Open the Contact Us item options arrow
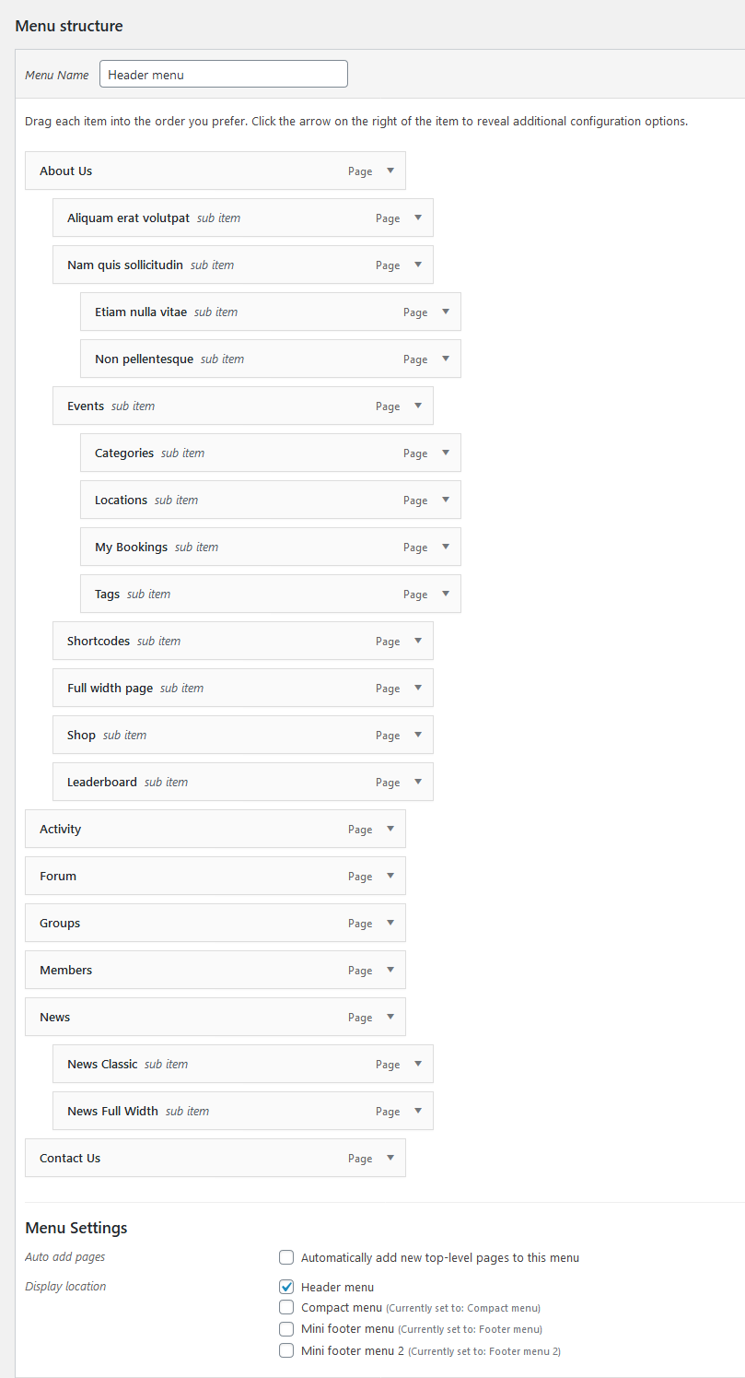The height and width of the screenshot is (1378, 745). point(390,1158)
